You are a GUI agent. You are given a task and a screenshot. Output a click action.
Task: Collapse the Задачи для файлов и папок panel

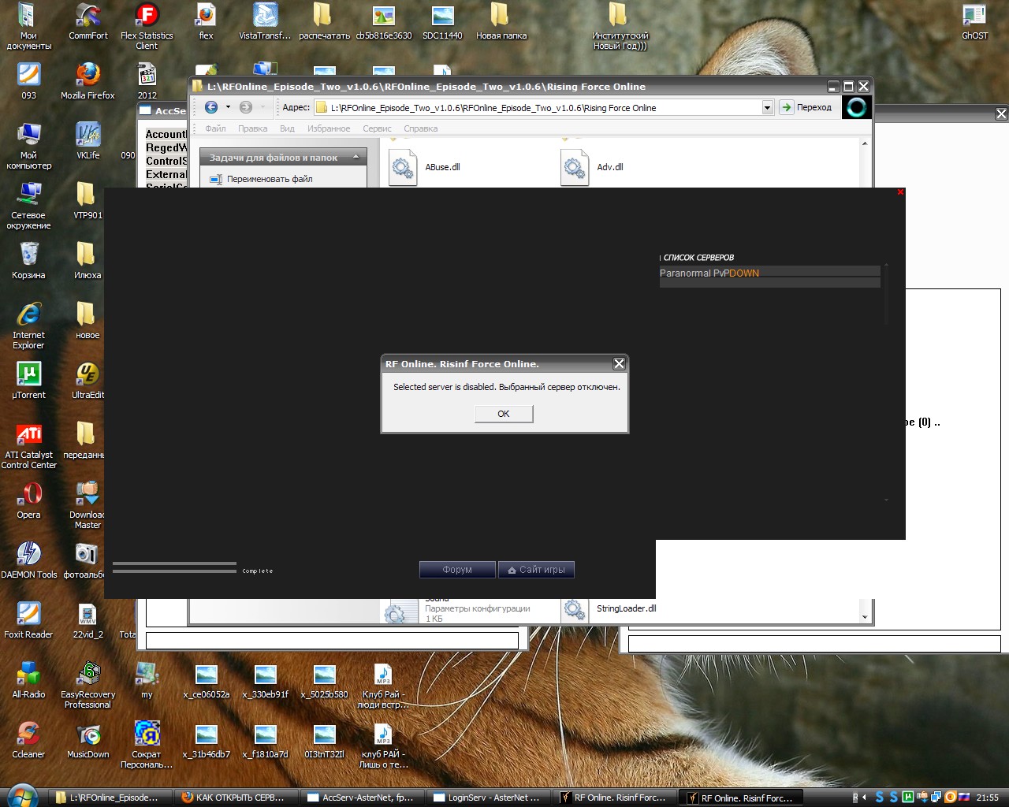[356, 158]
